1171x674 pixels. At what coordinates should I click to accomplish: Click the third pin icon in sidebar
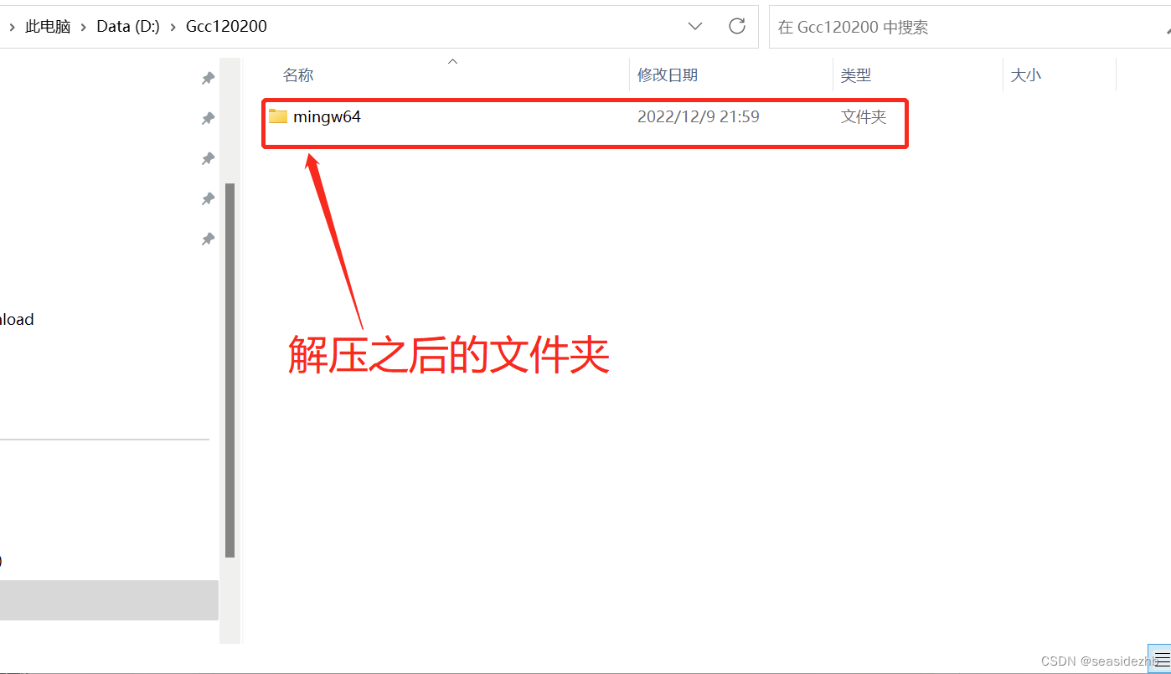coord(208,158)
